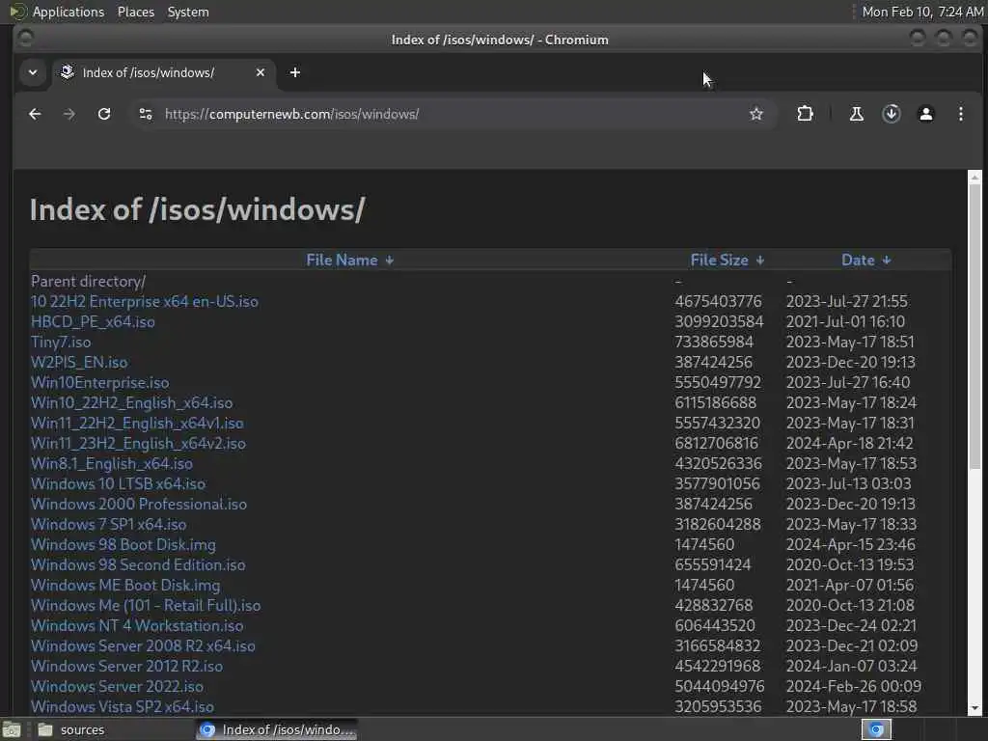
Task: Click the Tiny7.iso file link
Action: coord(61,342)
